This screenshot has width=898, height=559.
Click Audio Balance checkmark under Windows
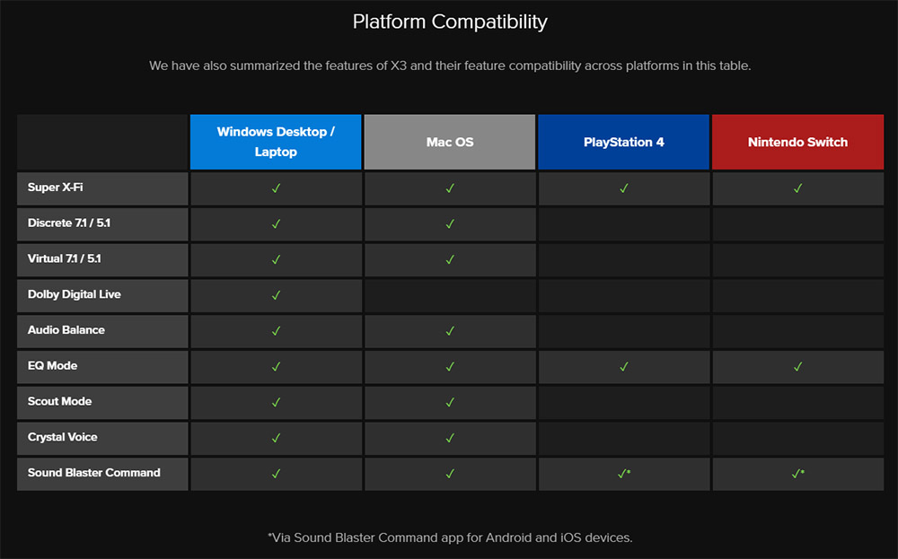coord(276,331)
